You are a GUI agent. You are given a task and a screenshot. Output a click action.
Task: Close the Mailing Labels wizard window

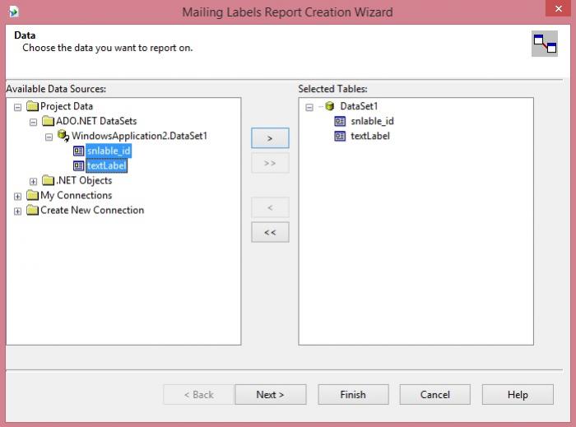pyautogui.click(x=558, y=8)
